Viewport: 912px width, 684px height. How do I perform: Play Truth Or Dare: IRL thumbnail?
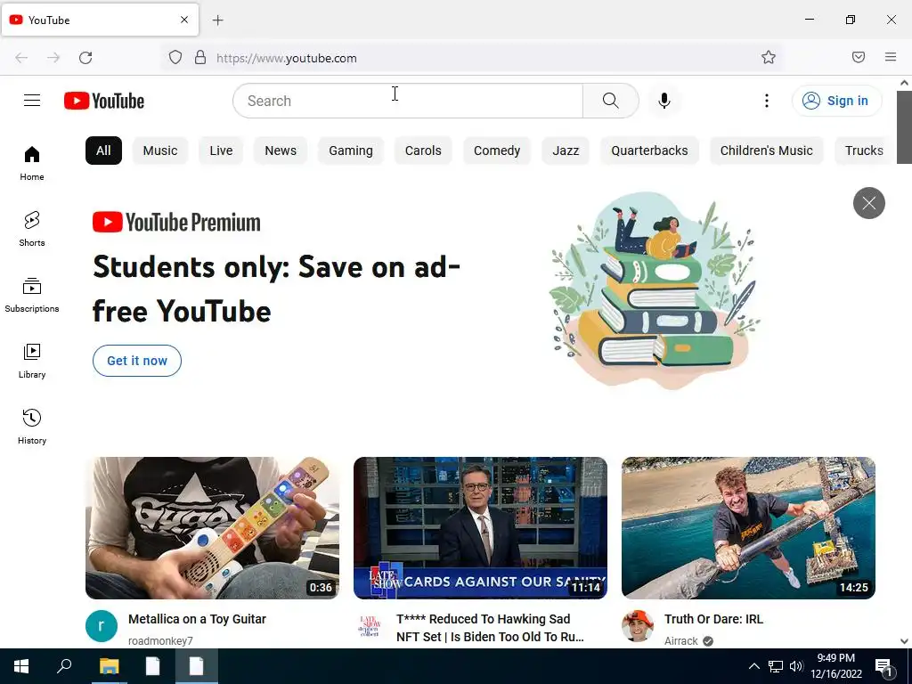[x=748, y=528]
